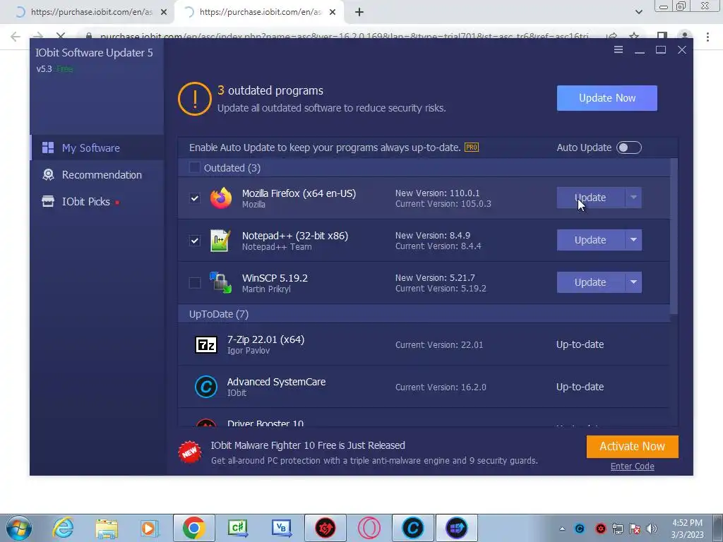Click the Enter Code link
This screenshot has height=542, width=723.
pos(632,466)
